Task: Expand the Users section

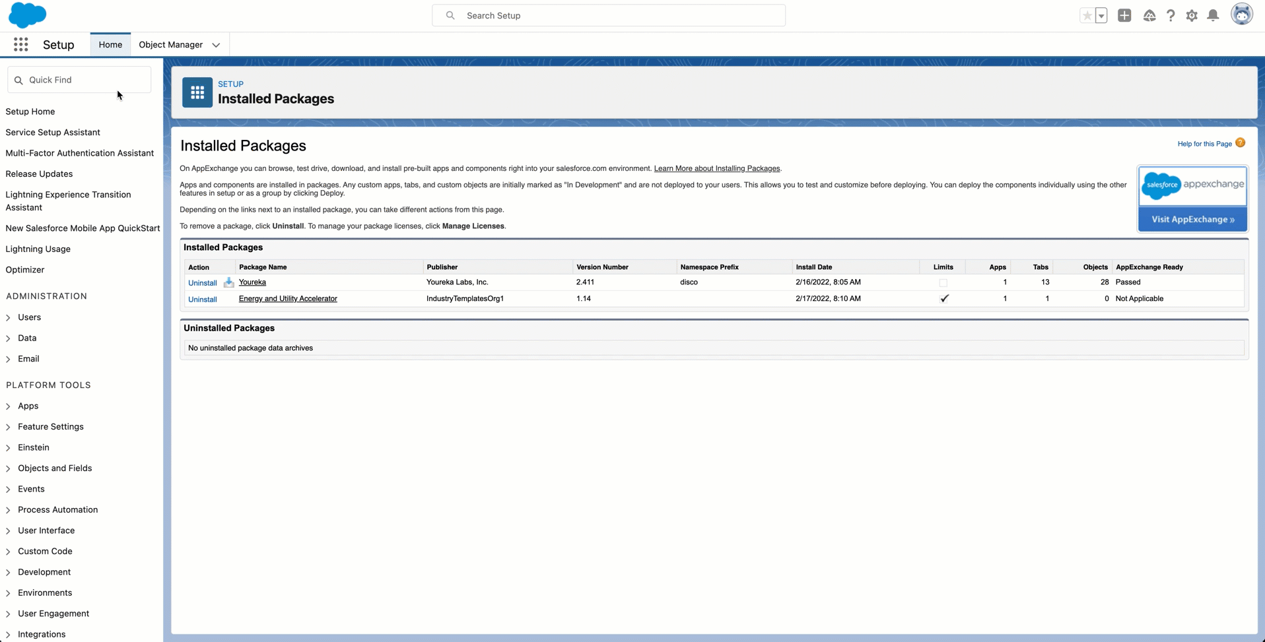Action: tap(9, 317)
